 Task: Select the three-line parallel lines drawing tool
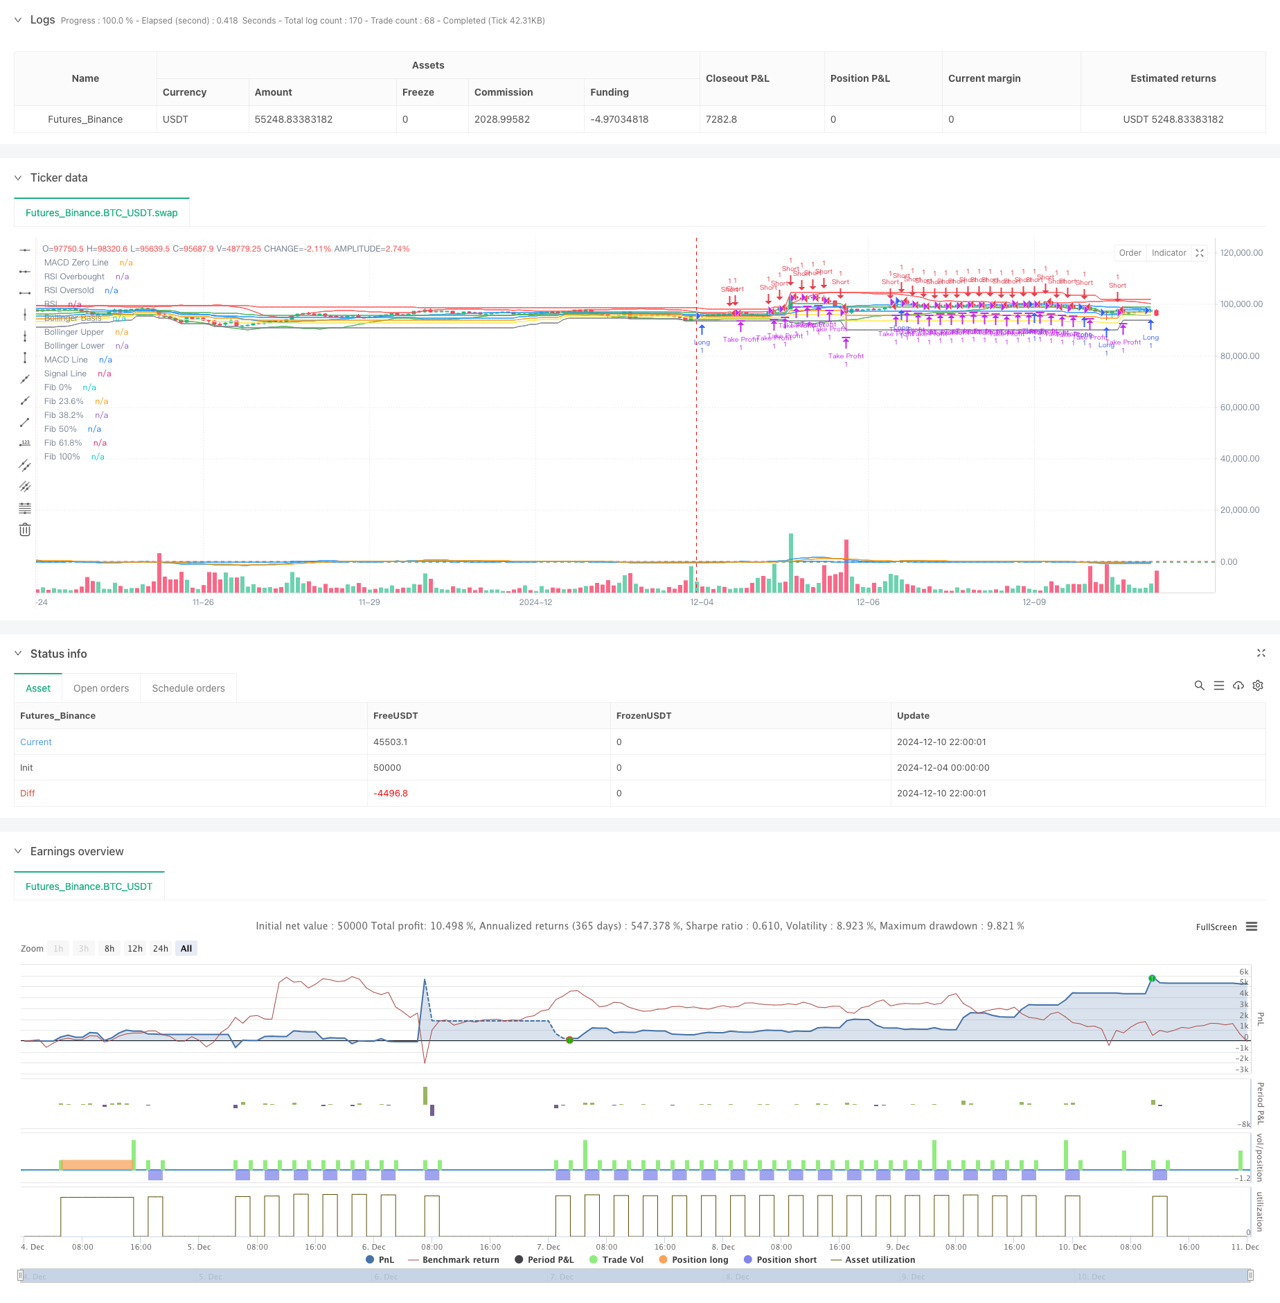(x=25, y=486)
